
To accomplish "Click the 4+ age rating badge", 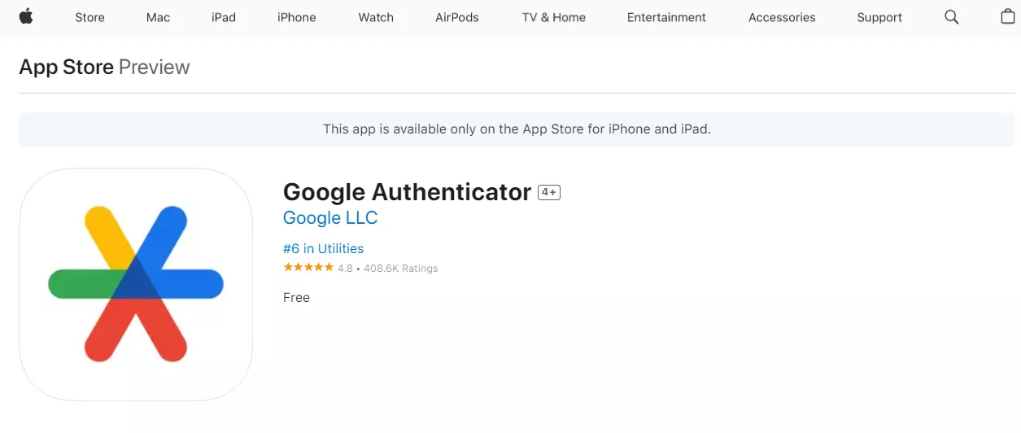I will pyautogui.click(x=549, y=192).
